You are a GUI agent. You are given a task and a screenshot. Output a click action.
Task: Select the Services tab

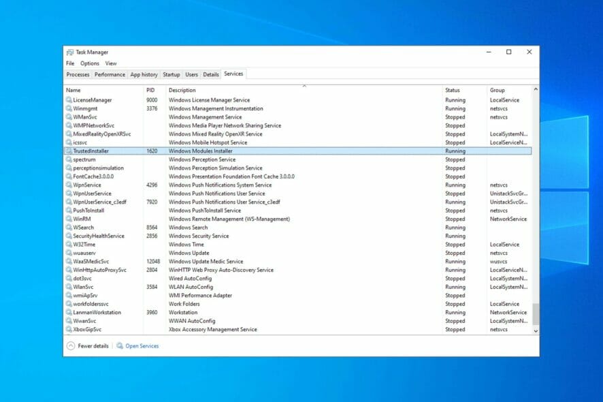(x=233, y=74)
